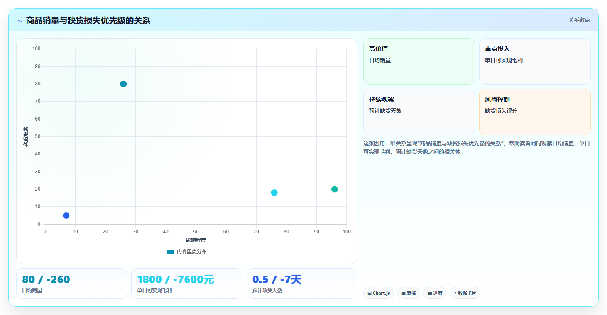Select the blue data point near origin
Screen dimensions: 607x315
click(66, 216)
